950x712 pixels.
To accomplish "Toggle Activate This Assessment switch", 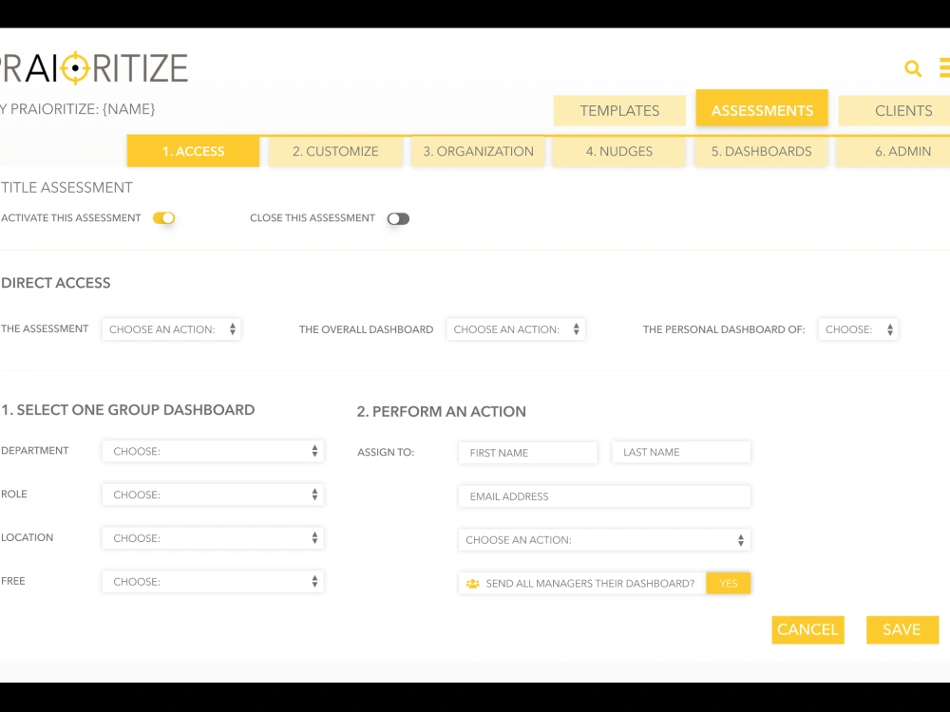I will (x=163, y=218).
